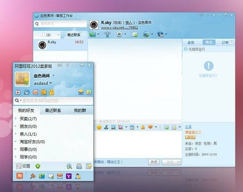The width and height of the screenshot is (243, 192).
Task: Click the blue mailbox icon under the profile
Action: tap(27, 92)
